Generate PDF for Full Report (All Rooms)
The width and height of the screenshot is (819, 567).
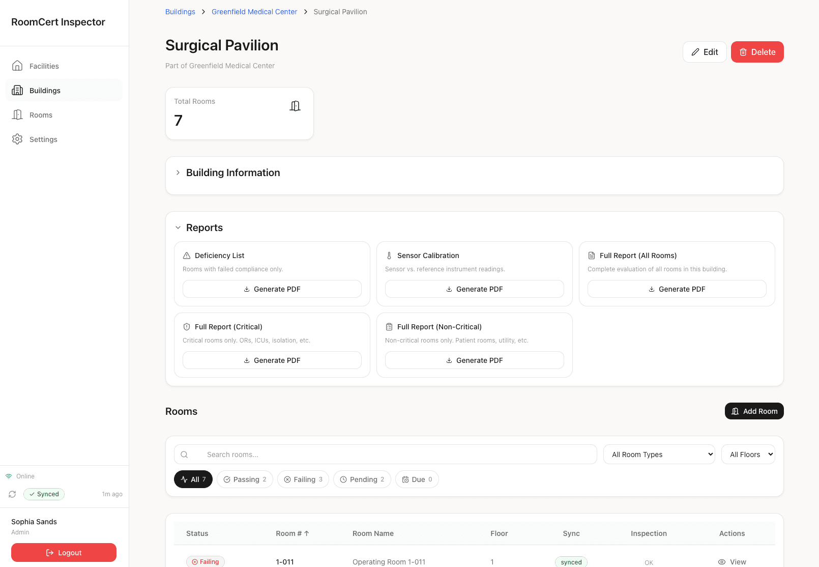[677, 289]
